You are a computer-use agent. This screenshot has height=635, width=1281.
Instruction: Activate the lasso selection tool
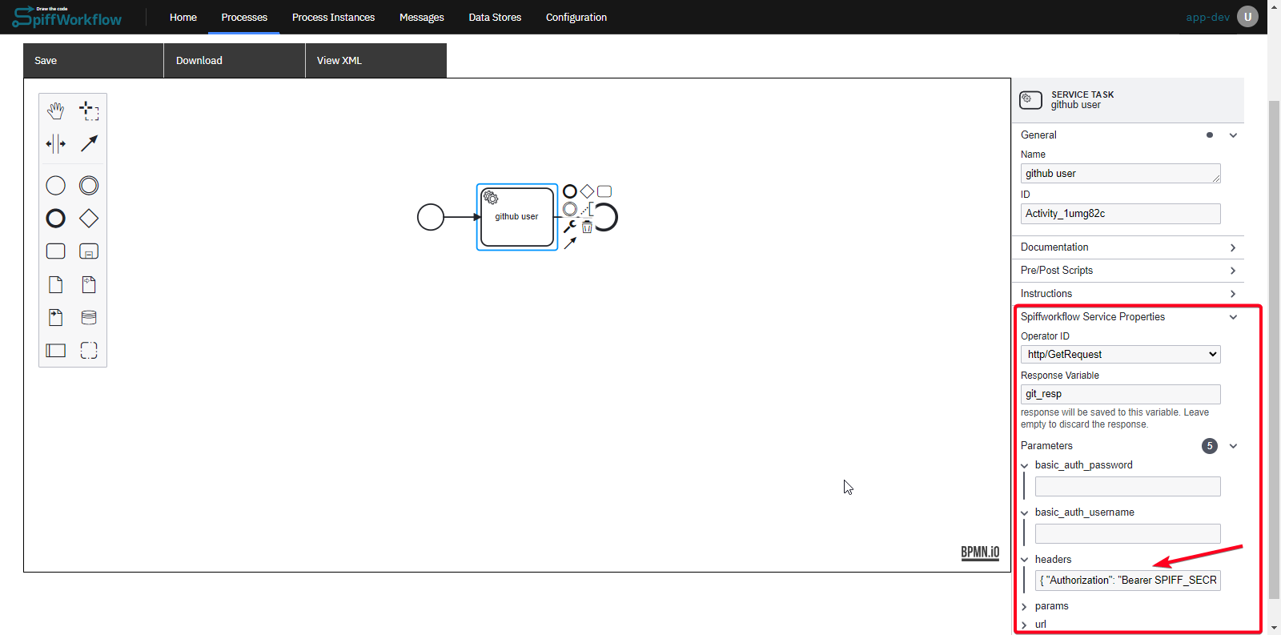pos(89,111)
